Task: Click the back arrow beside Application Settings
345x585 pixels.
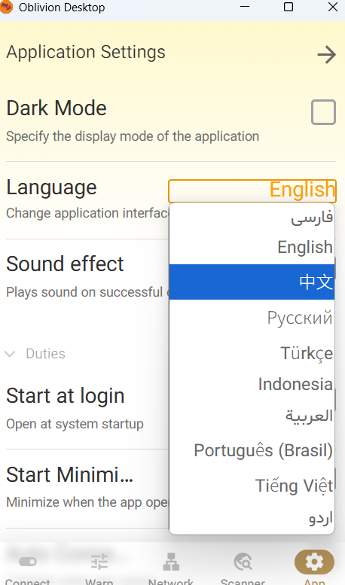Action: tap(327, 55)
